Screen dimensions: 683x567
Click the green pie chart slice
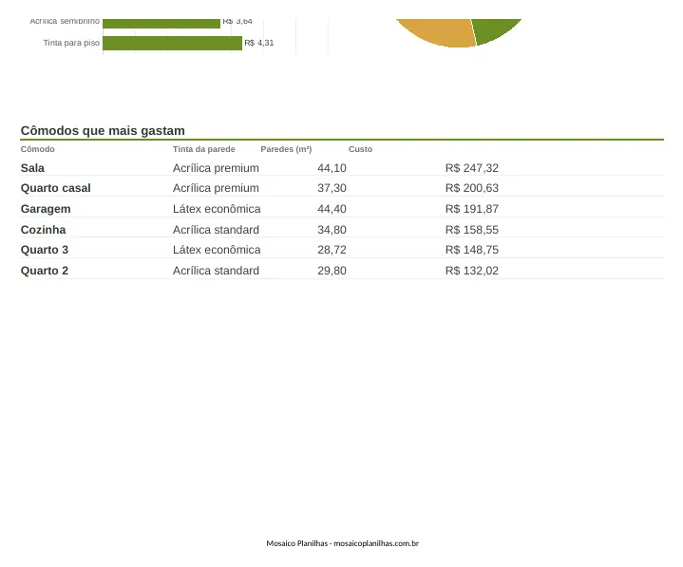[x=492, y=29]
